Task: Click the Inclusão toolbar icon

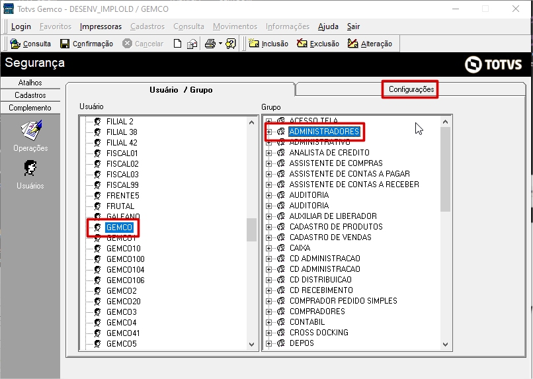Action: click(253, 43)
